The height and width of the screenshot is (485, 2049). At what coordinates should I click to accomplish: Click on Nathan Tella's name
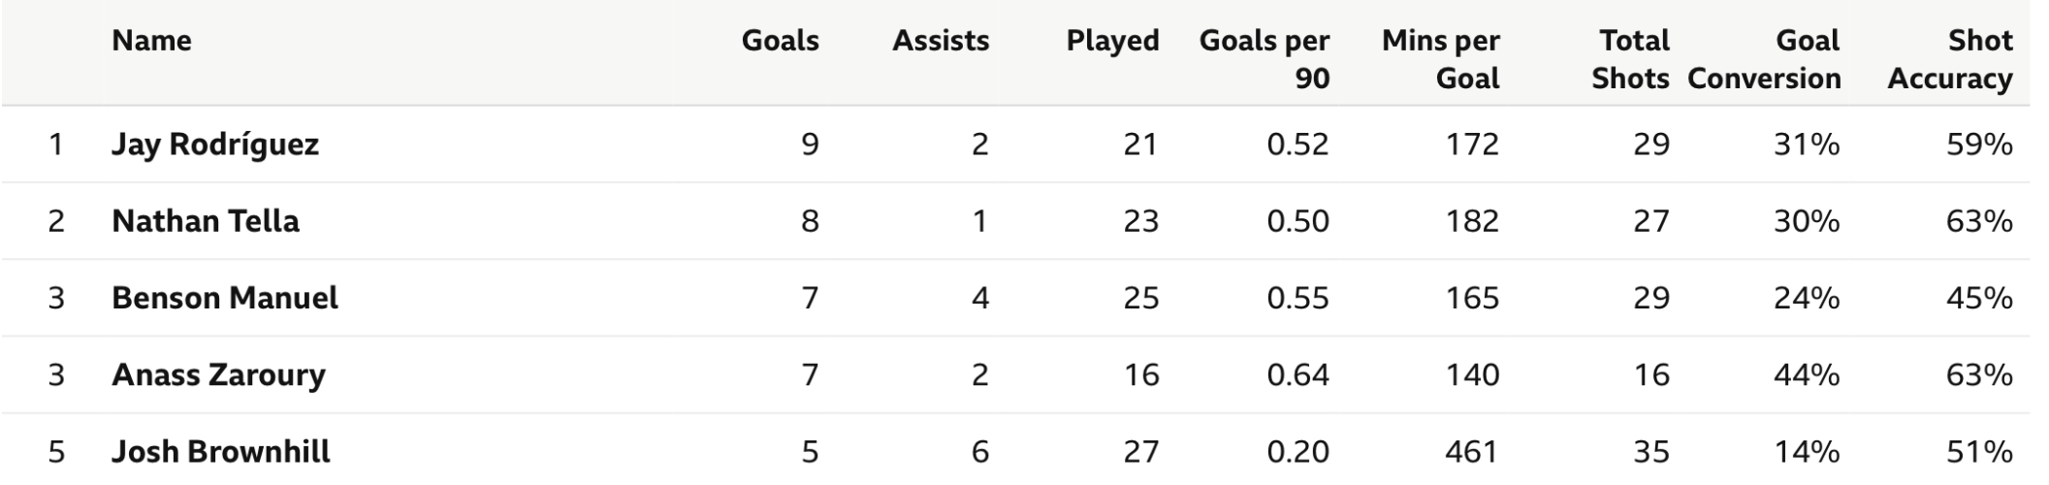pos(206,221)
